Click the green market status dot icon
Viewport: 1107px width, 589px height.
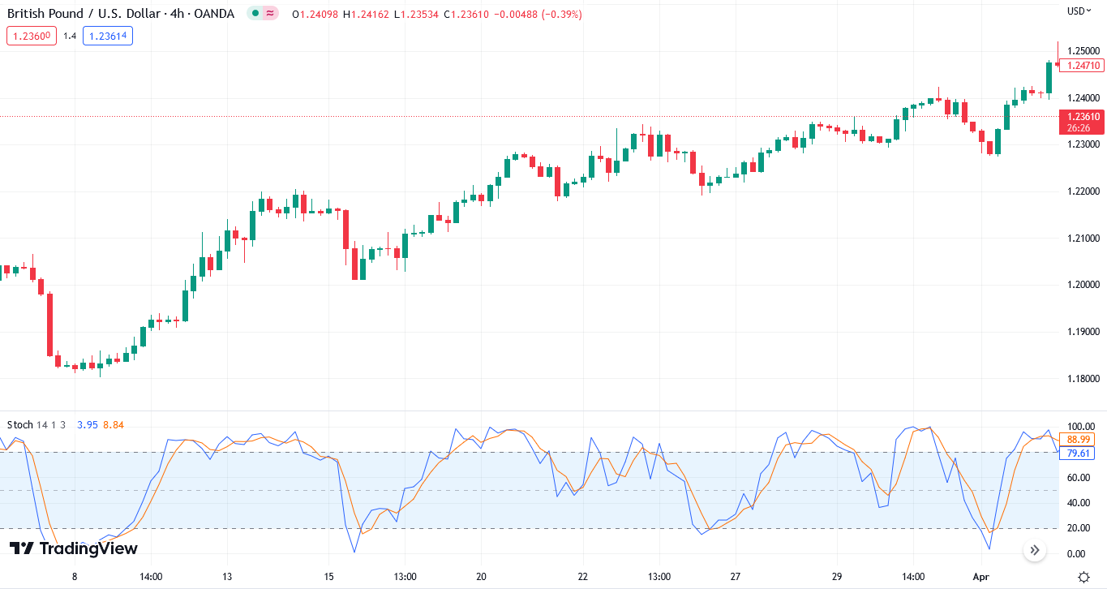[255, 14]
